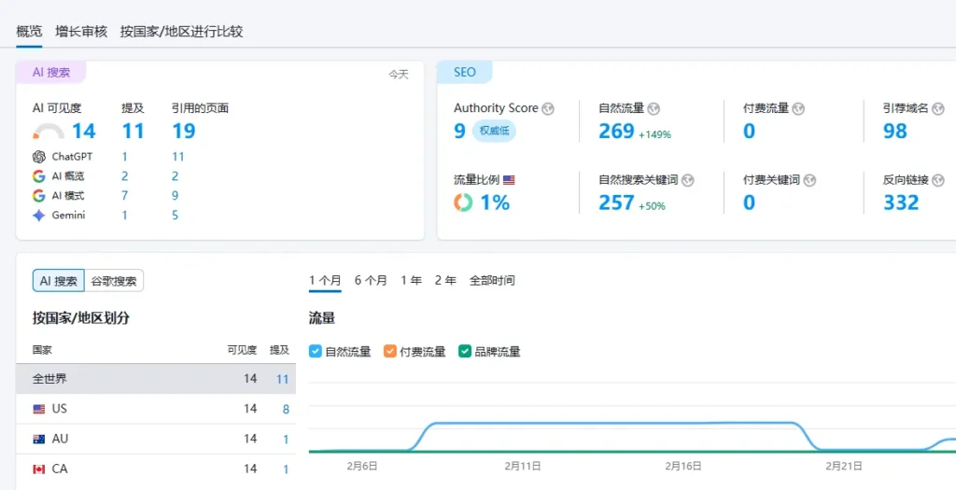Screen dimensions: 956x490
Task: Click the Google icon beside AI 模式
Action: point(39,196)
